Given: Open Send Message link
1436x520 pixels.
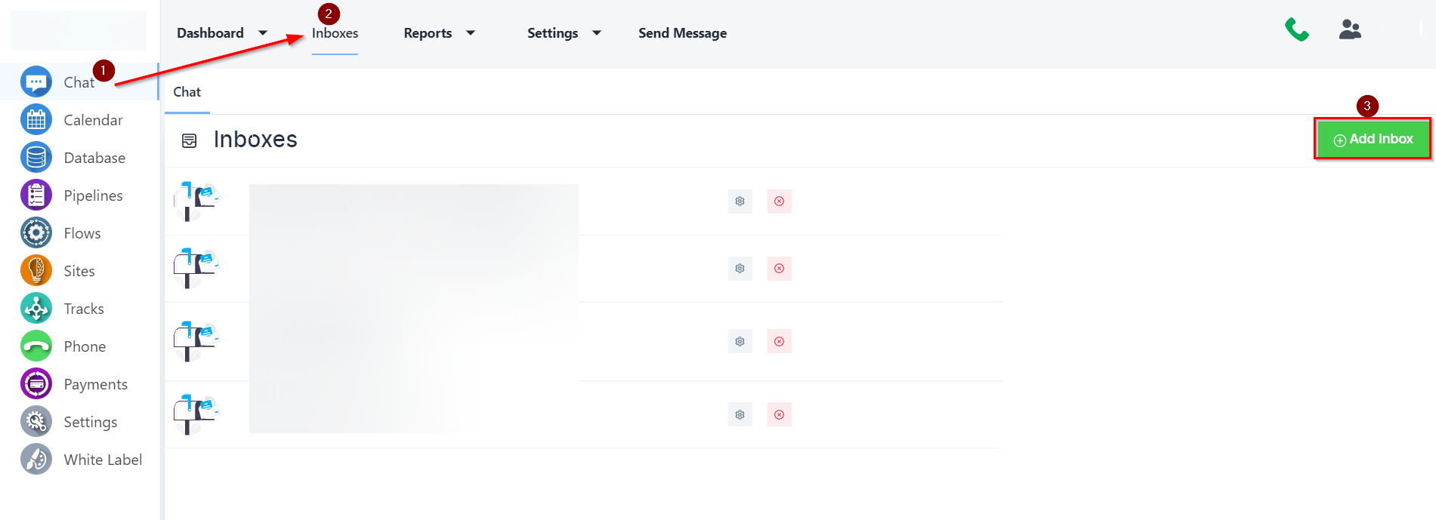Looking at the screenshot, I should coord(682,33).
